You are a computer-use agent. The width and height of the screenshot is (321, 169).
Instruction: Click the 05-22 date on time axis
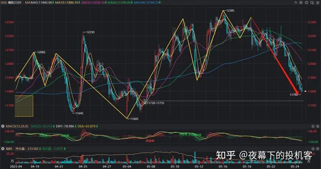[271, 166]
